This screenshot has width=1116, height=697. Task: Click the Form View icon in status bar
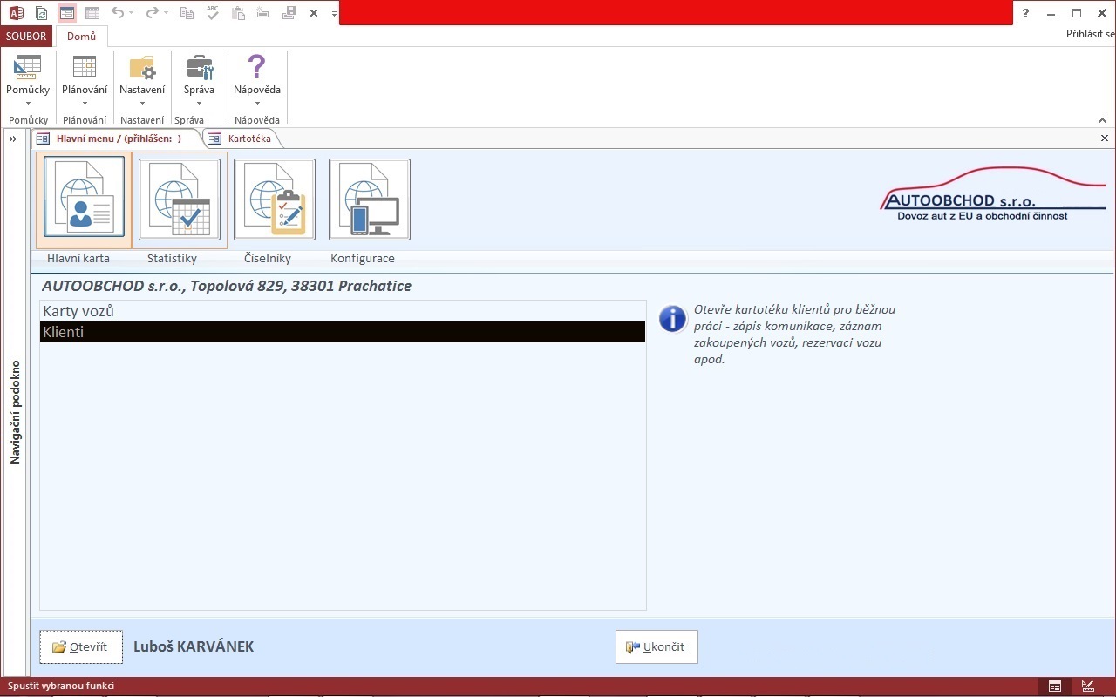pyautogui.click(x=1055, y=686)
